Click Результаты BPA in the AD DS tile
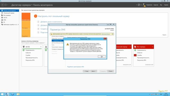This screenshot has height=96, width=170. click(30, 60)
